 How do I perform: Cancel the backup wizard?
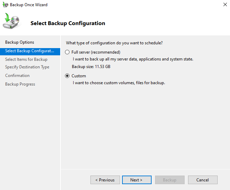pyautogui.click(x=203, y=180)
